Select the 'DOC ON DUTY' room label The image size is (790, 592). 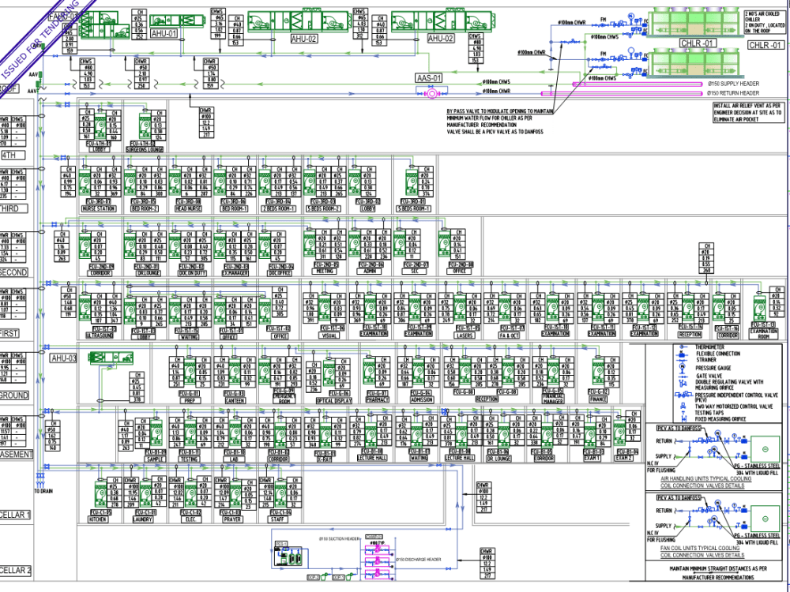(192, 273)
